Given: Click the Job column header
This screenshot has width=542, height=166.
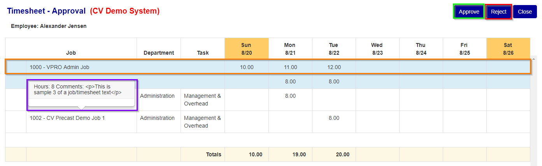Looking at the screenshot, I should 71,53.
